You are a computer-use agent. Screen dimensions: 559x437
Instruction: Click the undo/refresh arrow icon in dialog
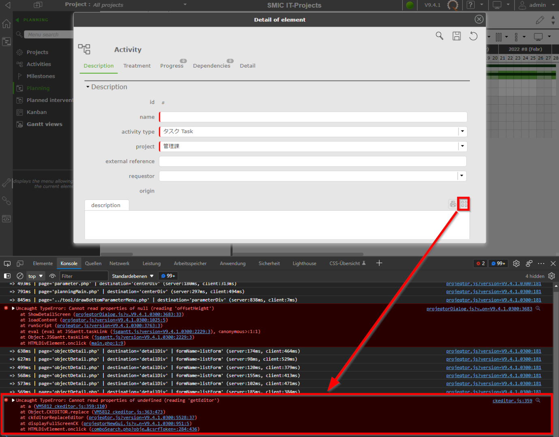473,36
